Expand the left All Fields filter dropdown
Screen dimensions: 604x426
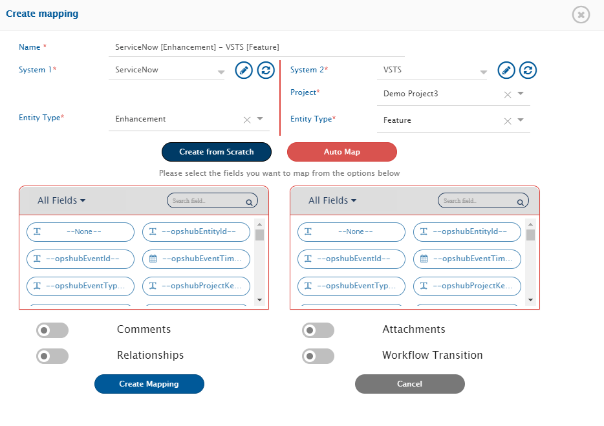point(61,201)
